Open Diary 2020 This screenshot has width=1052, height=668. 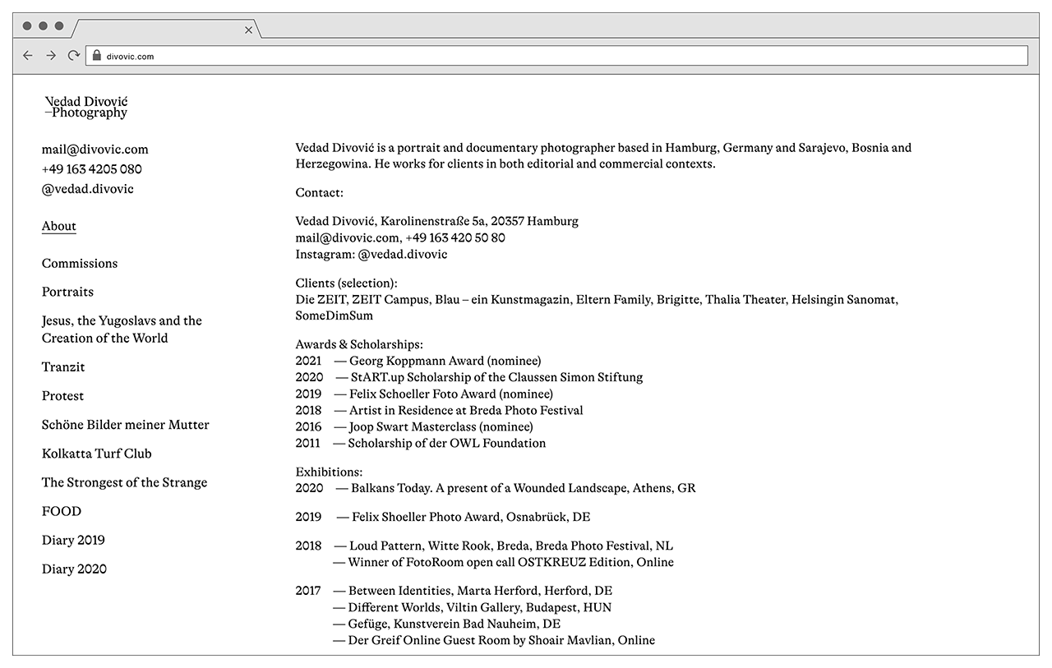[74, 569]
